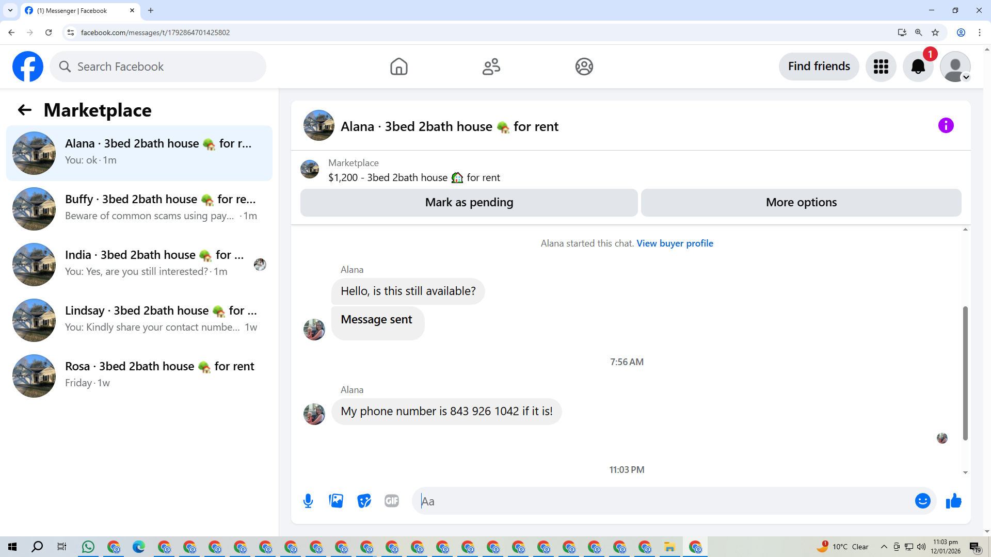
Task: Go to Facebook Home tab
Action: (x=398, y=67)
